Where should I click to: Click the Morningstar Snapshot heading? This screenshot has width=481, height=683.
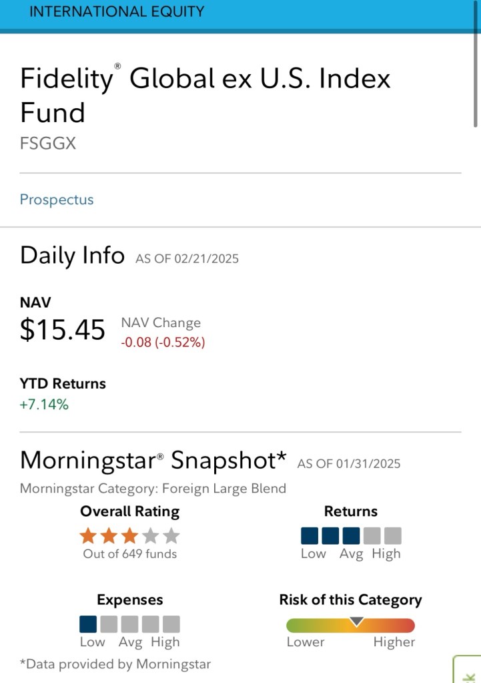point(153,460)
